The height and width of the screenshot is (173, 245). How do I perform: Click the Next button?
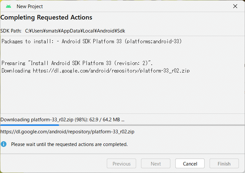tap(156, 164)
